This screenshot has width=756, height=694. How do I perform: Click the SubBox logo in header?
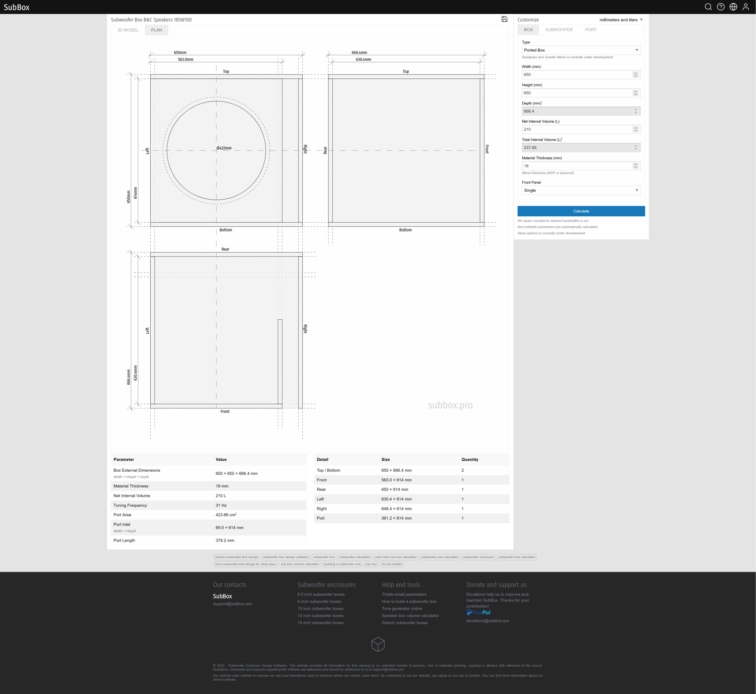17,7
